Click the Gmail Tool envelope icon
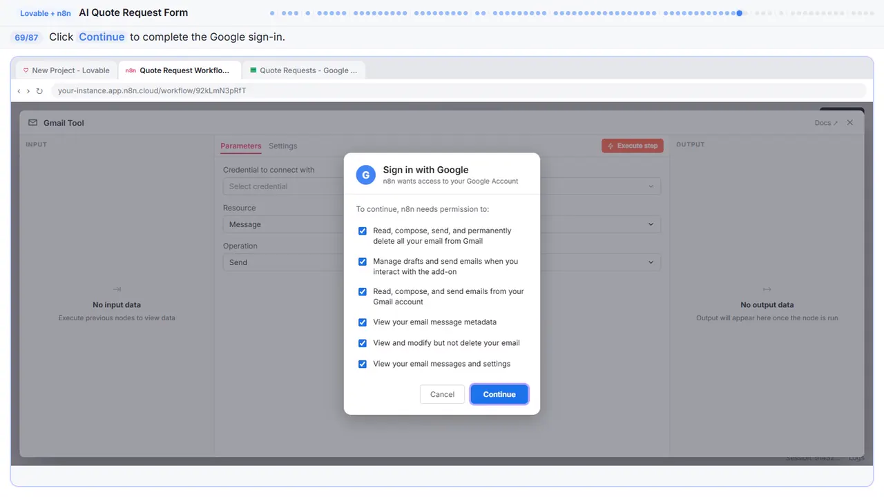 [x=32, y=123]
